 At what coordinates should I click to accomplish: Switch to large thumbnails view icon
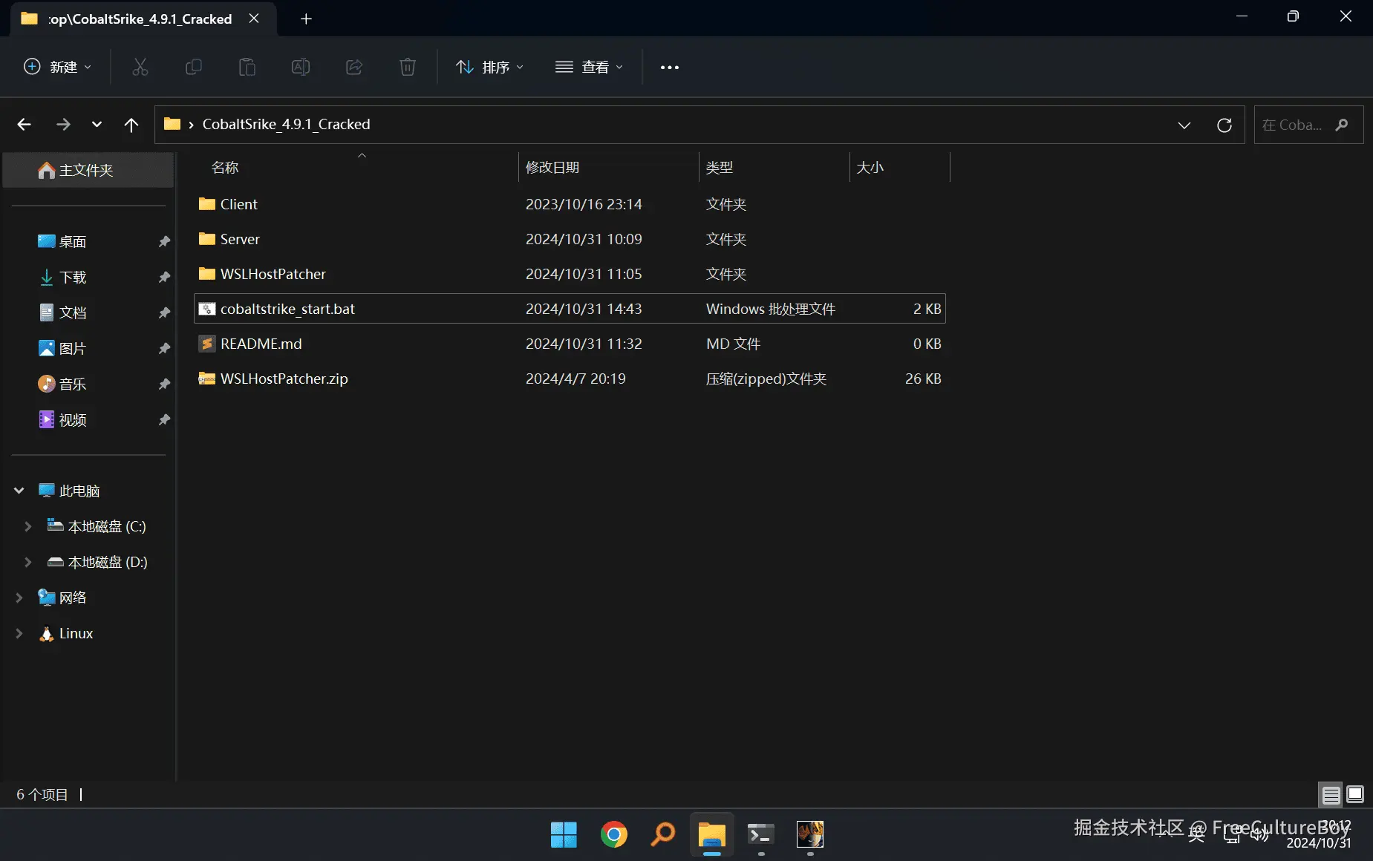[1355, 795]
